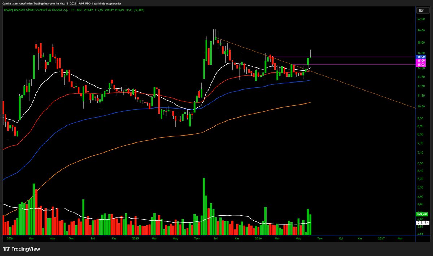Click the Candle_Man TradingView.com caption text
433x256 pixels.
click(x=61, y=3)
